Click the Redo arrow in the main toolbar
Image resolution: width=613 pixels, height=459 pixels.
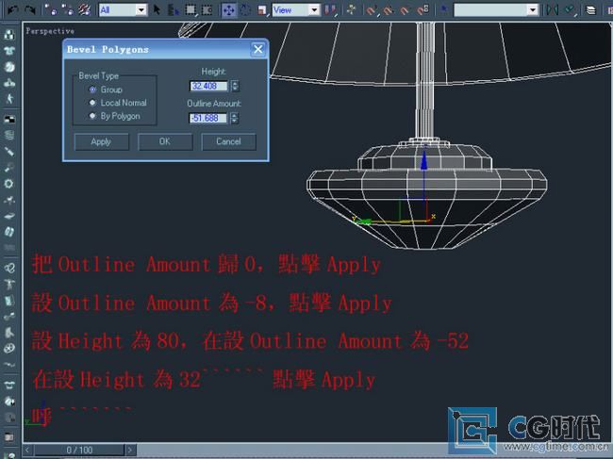30,9
